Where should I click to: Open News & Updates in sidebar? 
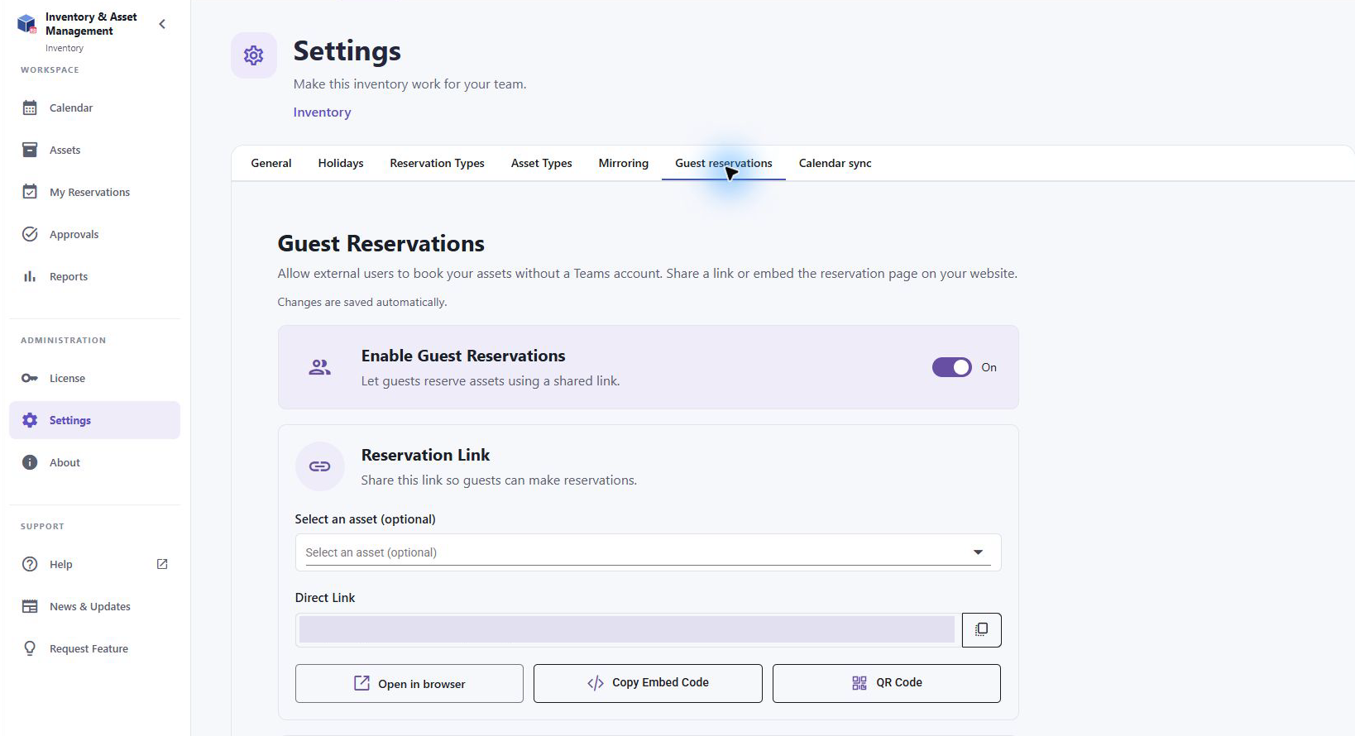[x=95, y=606]
